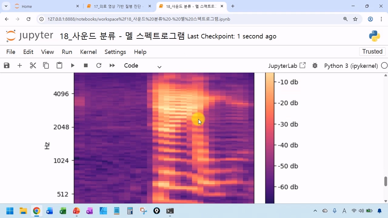This screenshot has width=388, height=218.
Task: Close the Home browser tab
Action: [x=78, y=6]
